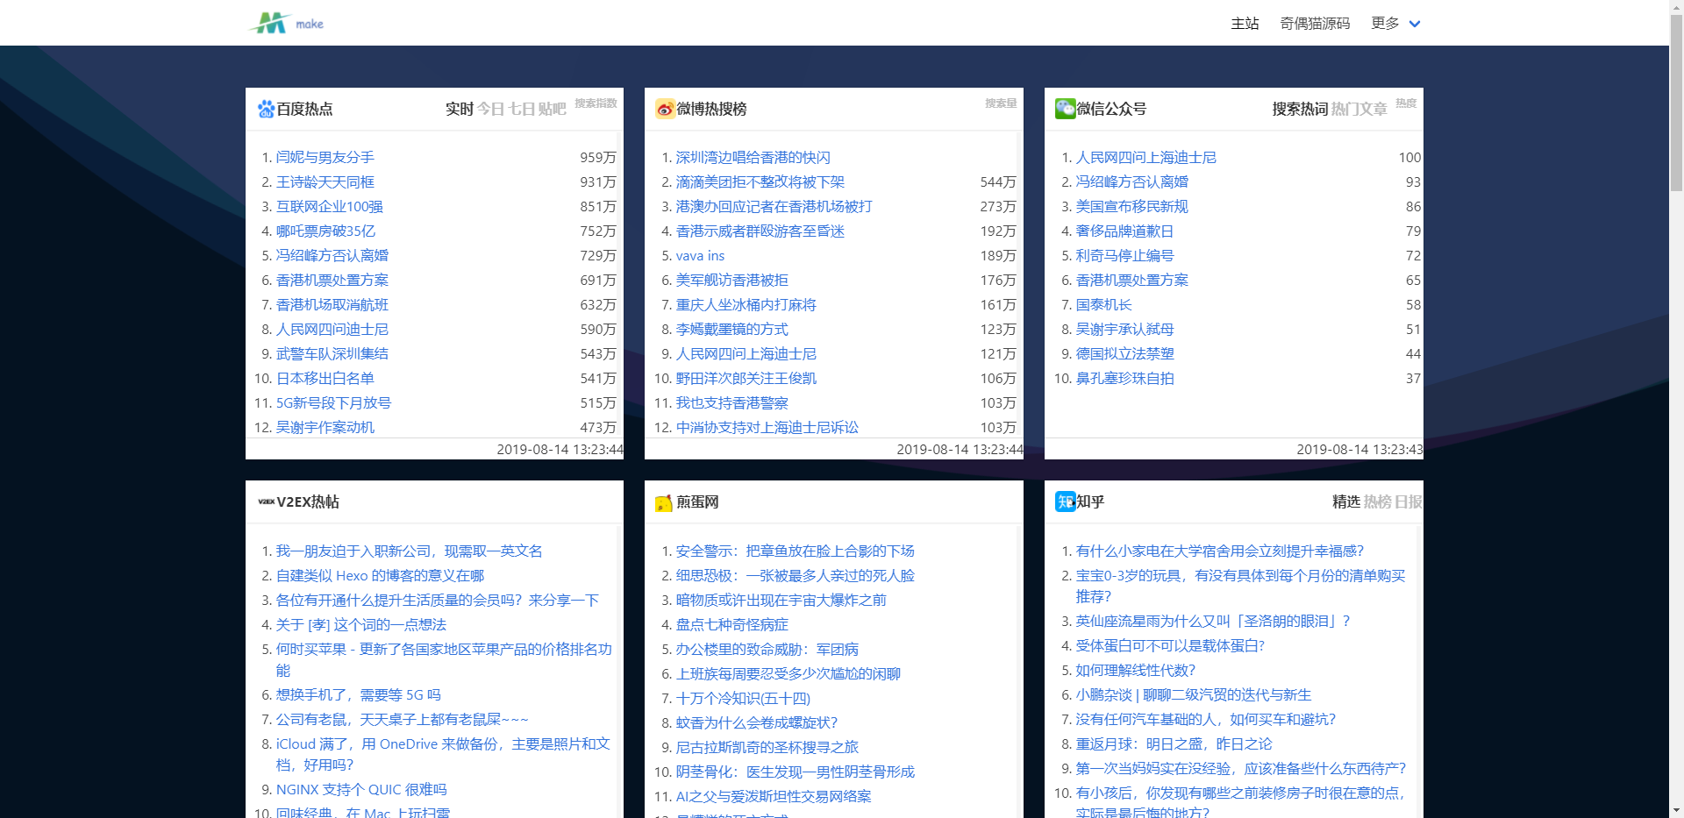Switch to Baidu 贴吧 tab
Image resolution: width=1684 pixels, height=818 pixels.
[553, 109]
